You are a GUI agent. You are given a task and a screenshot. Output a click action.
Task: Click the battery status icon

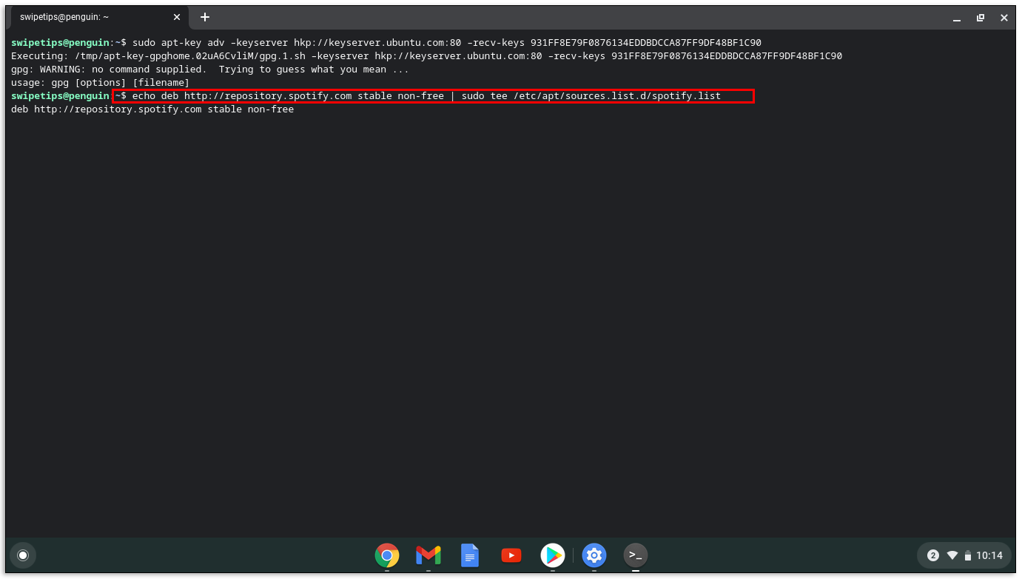pyautogui.click(x=967, y=555)
